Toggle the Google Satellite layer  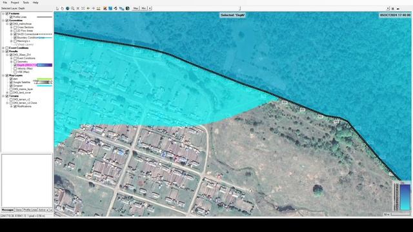(11, 82)
